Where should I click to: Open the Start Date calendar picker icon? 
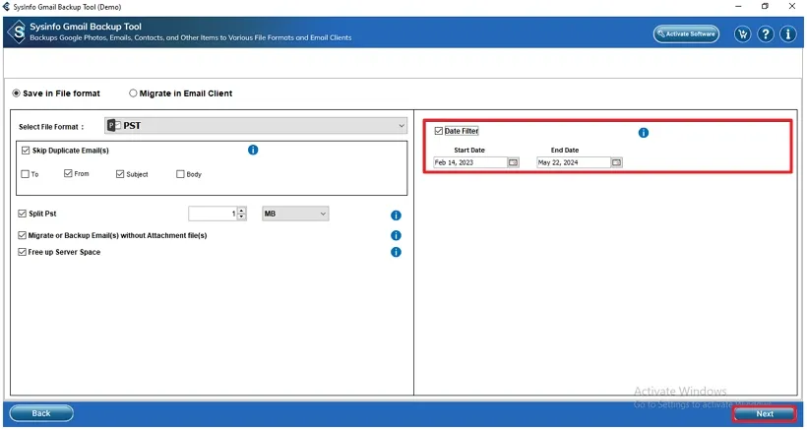point(513,162)
